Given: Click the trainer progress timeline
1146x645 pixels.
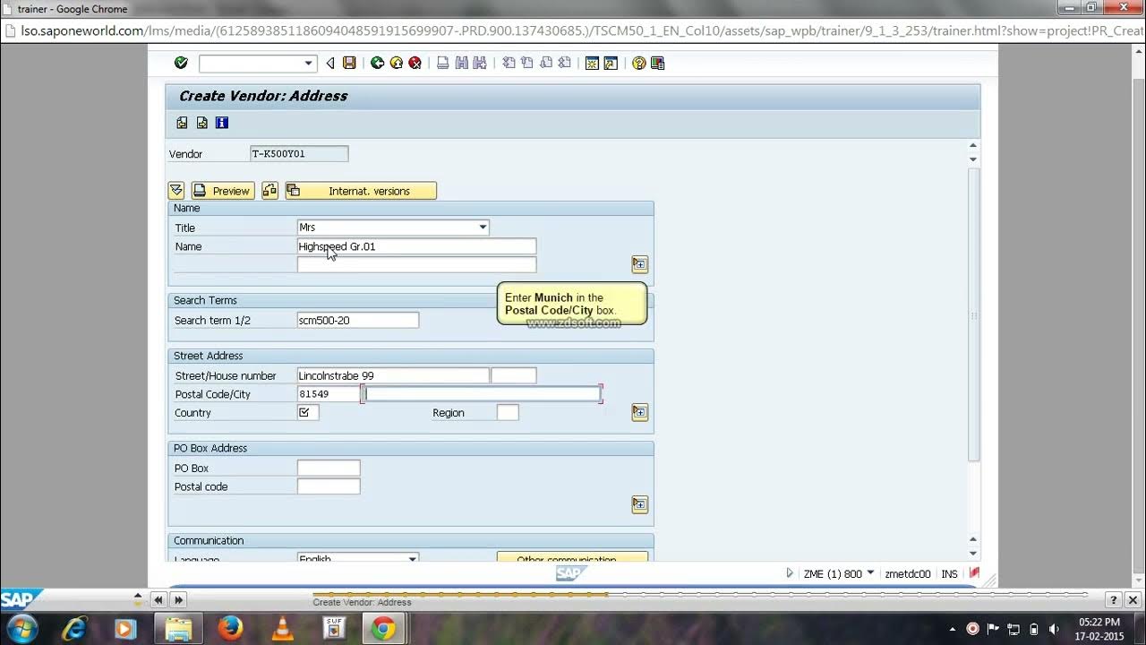Looking at the screenshot, I should point(699,594).
